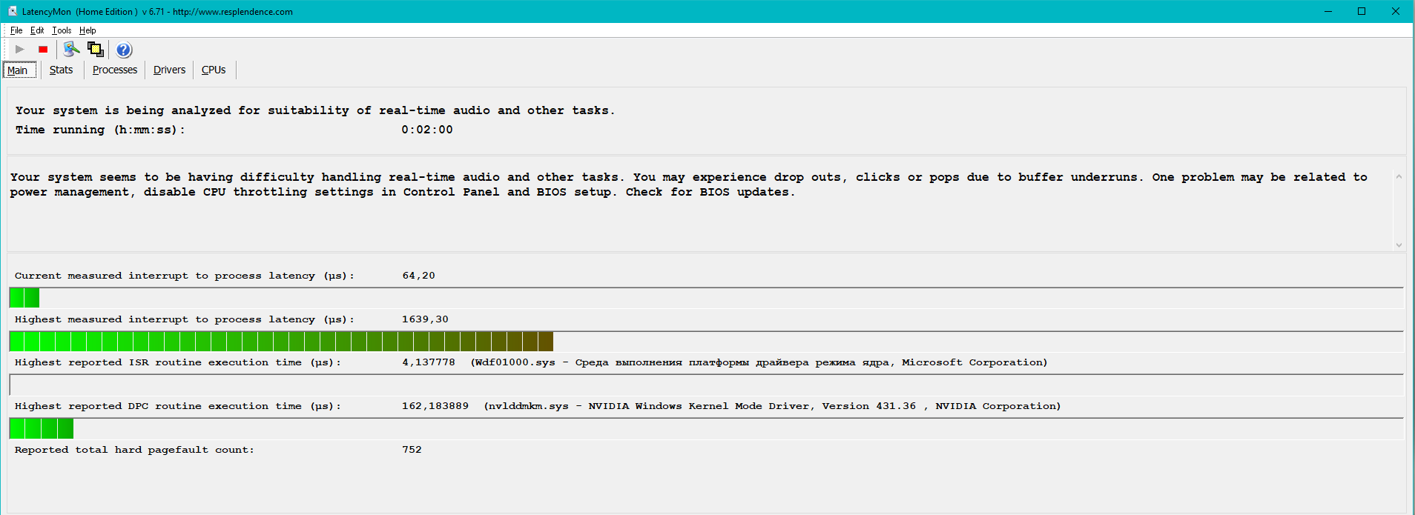Click 'Current measured interrupt to process latency' label

(x=185, y=276)
